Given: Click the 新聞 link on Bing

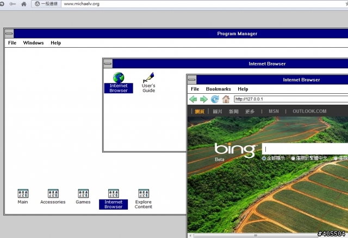Looking at the screenshot, I should point(234,112).
